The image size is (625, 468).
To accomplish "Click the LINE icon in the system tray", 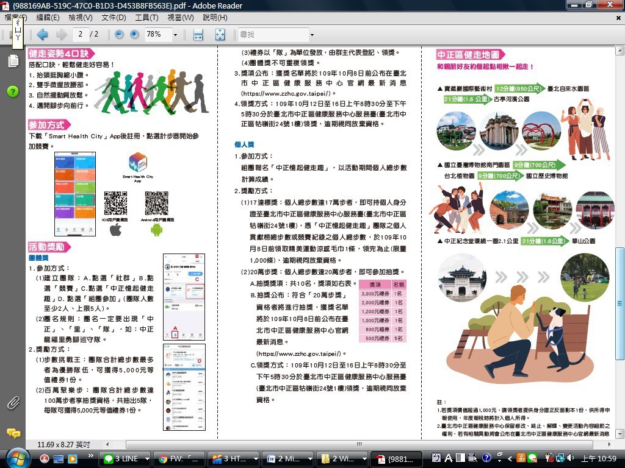I will [532, 459].
